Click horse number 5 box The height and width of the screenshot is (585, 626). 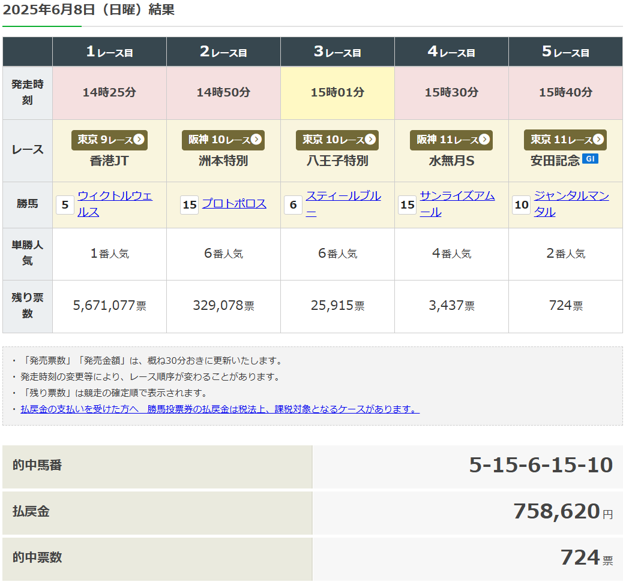click(x=65, y=205)
